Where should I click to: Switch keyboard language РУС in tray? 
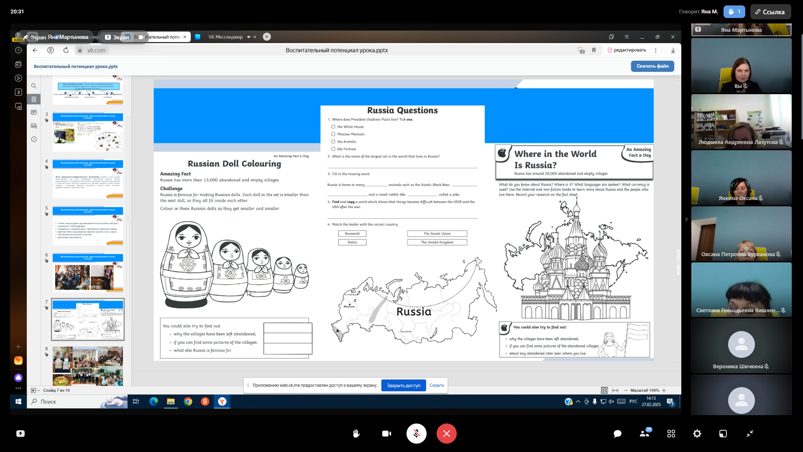click(633, 401)
